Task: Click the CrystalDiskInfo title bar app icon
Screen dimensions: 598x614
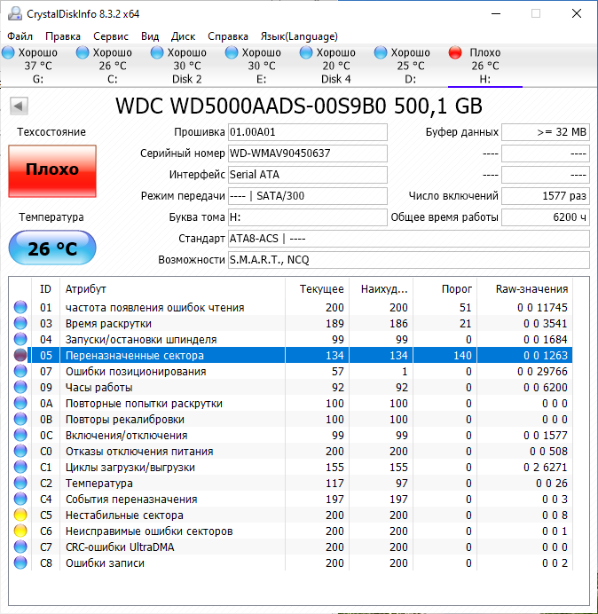Action: click(15, 13)
